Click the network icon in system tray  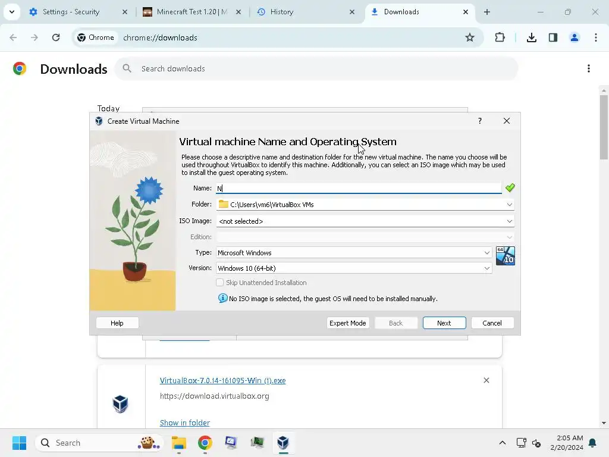click(x=521, y=443)
